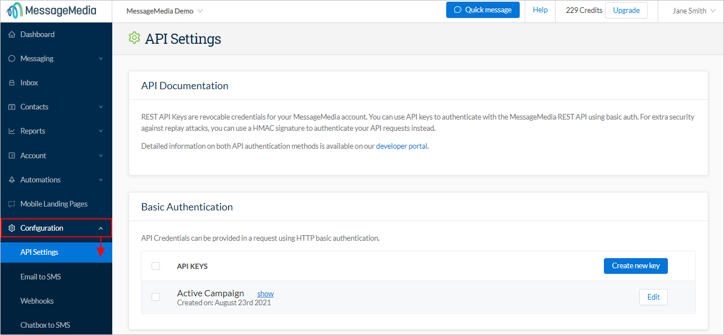724x335 pixels.
Task: Check the Active Campaign key checkbox
Action: tap(156, 297)
